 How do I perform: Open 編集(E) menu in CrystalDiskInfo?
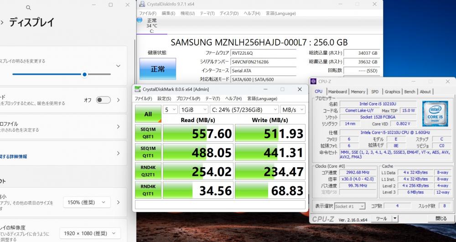point(168,13)
